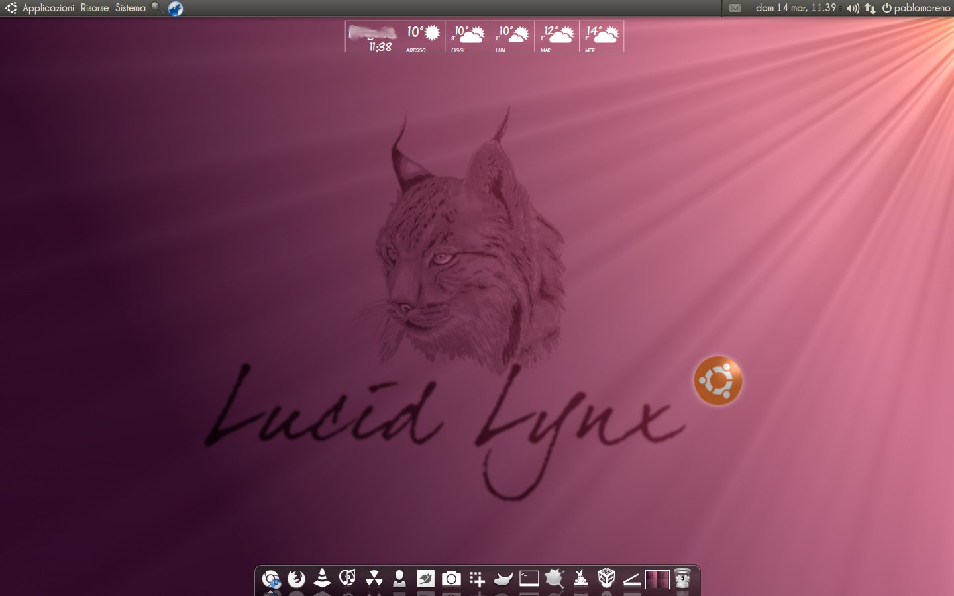Viewport: 954px width, 596px height.
Task: Open the radiation-symbol app in dock
Action: (x=374, y=578)
